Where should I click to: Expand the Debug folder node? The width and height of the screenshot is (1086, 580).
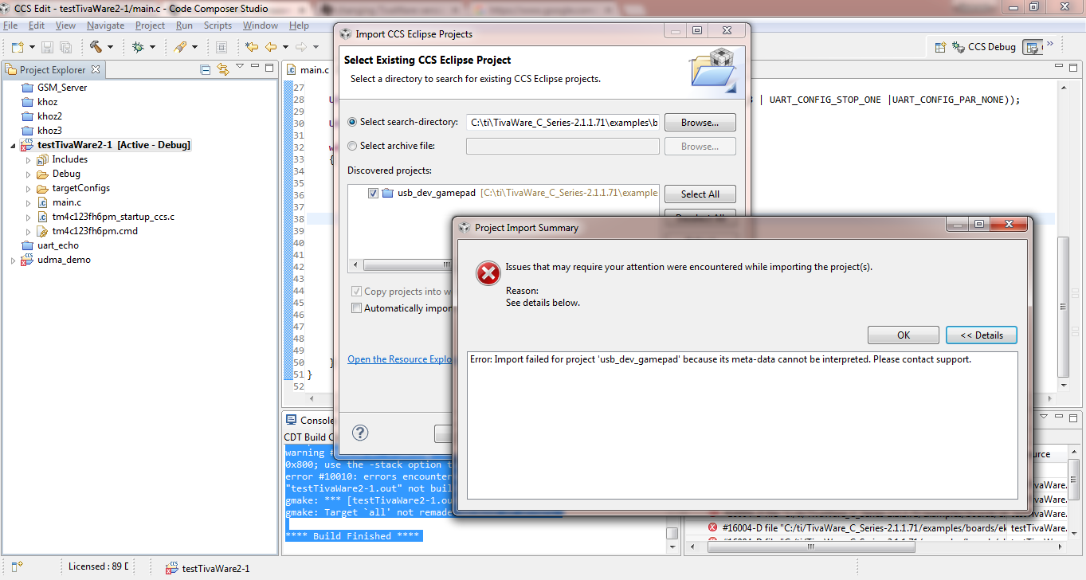click(x=28, y=174)
